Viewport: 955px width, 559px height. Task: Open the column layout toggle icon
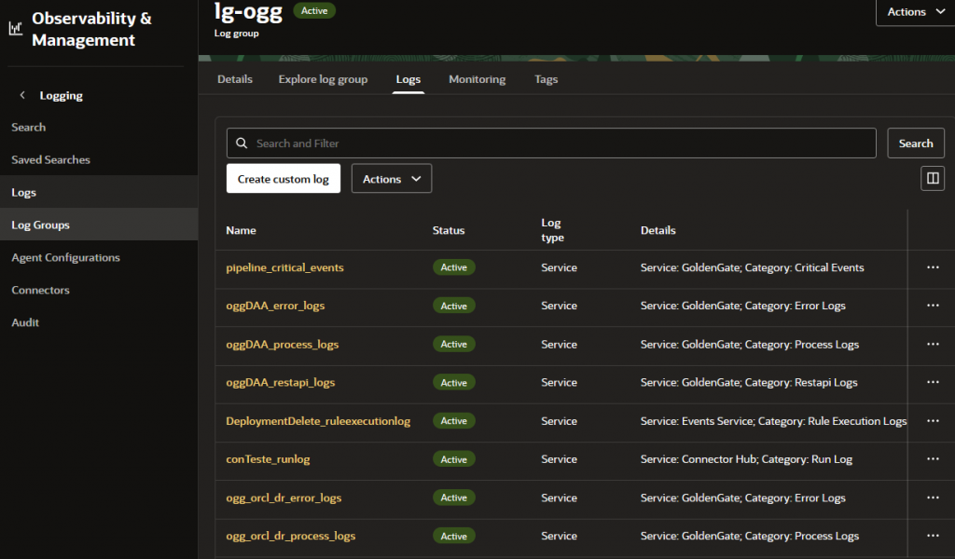pyautogui.click(x=932, y=178)
